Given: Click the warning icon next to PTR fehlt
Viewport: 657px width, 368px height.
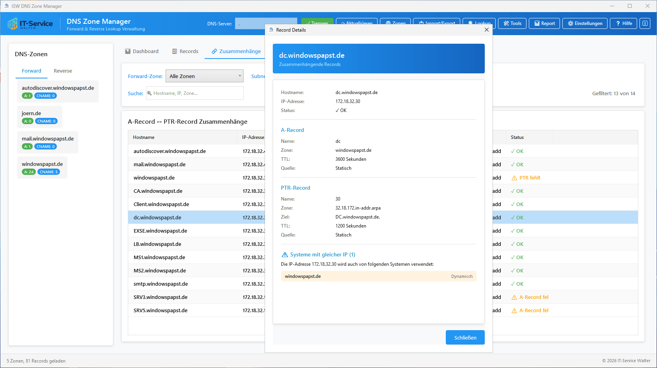Looking at the screenshot, I should pyautogui.click(x=514, y=178).
